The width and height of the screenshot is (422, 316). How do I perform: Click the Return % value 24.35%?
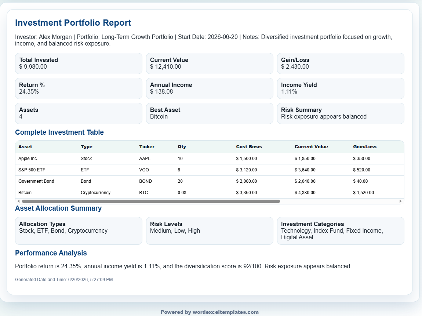(29, 92)
